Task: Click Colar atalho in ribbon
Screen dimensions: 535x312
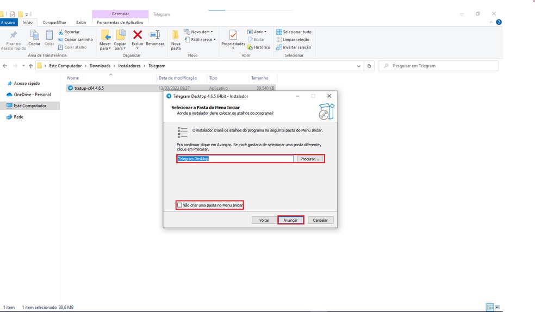Action: [72, 47]
